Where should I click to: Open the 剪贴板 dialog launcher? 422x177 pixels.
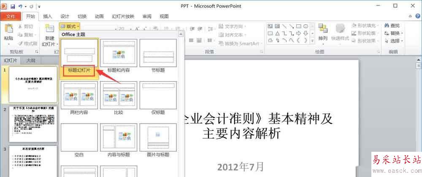(37, 51)
